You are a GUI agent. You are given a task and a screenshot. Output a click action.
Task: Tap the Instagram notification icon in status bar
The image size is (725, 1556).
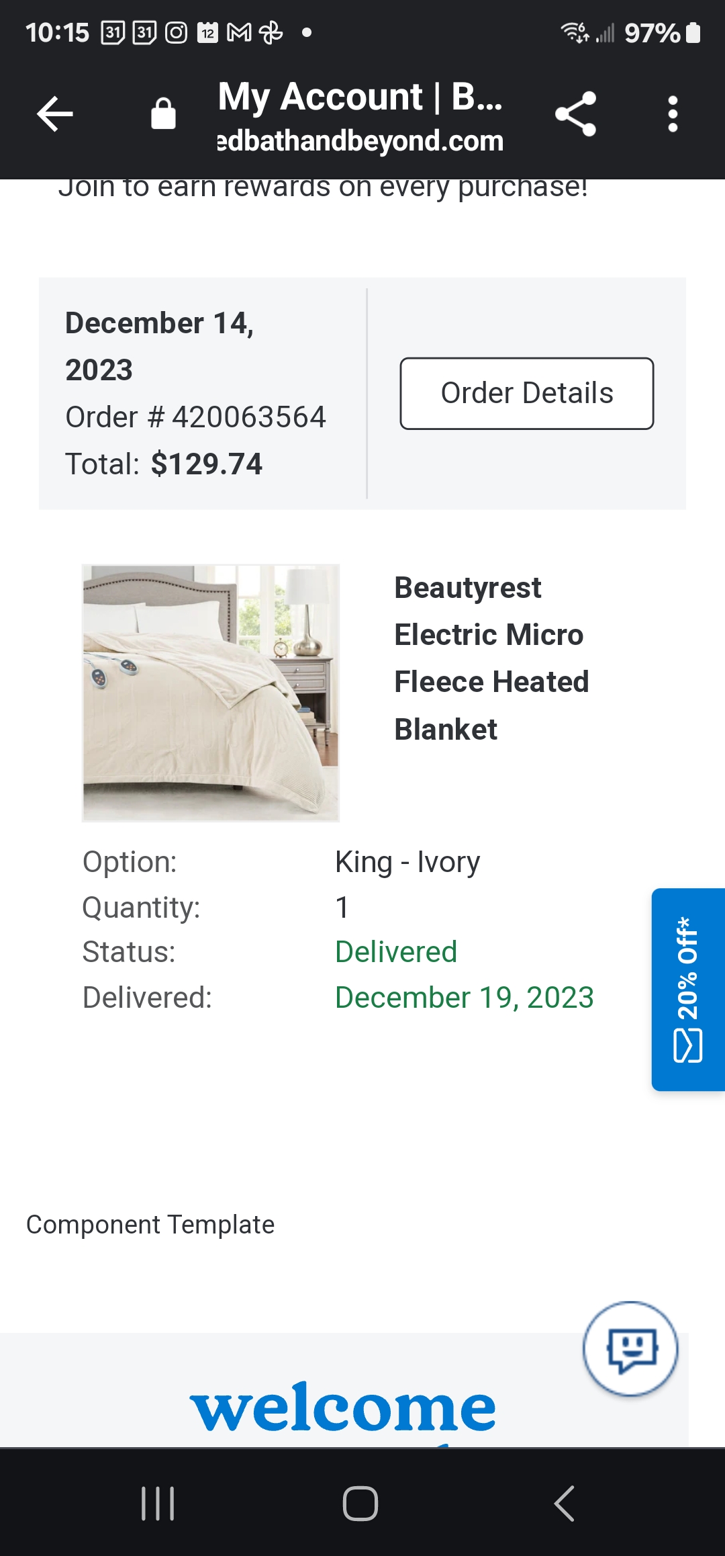(176, 32)
